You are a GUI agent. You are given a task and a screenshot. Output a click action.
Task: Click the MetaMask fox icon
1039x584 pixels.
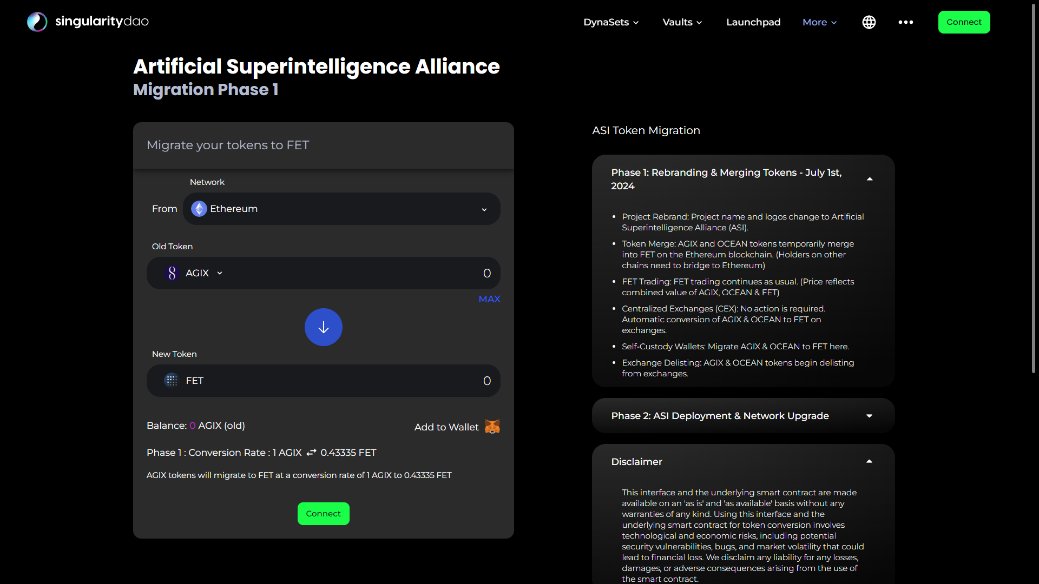tap(492, 427)
